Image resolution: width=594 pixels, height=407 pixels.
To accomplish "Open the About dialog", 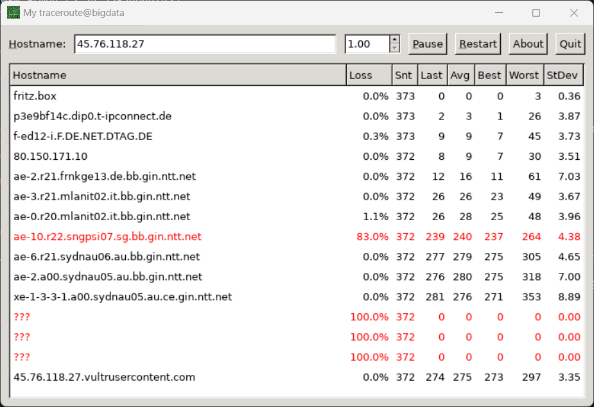I will (x=528, y=44).
